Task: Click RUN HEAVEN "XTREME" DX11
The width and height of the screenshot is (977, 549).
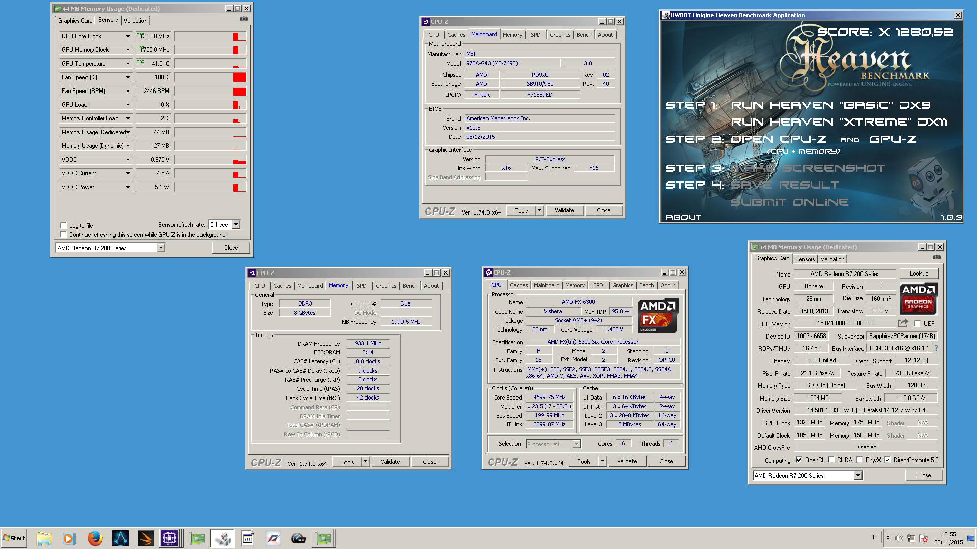Action: pos(839,122)
